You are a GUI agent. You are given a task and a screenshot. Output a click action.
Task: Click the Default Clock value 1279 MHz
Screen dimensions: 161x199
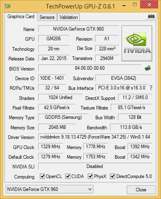pos(50,157)
